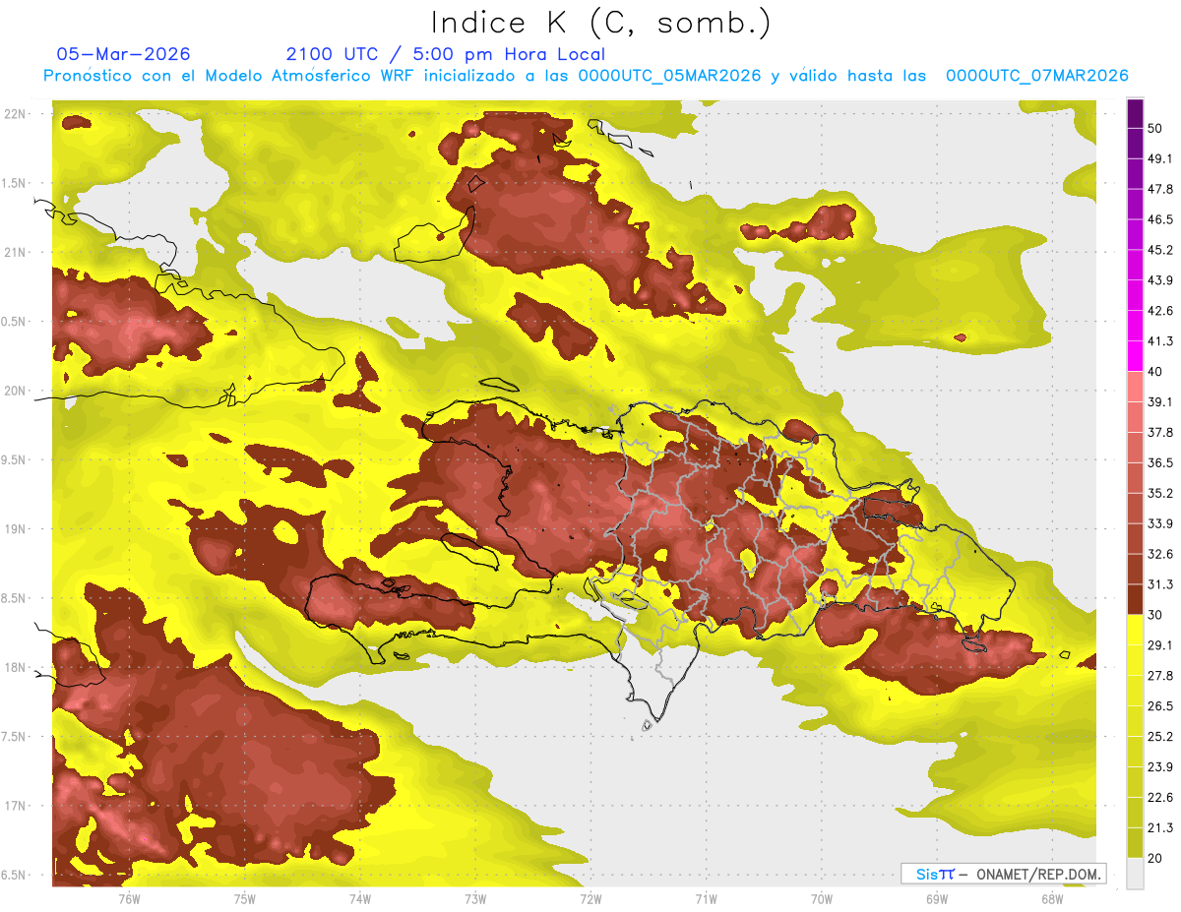Viewport: 1181px width, 912px height.
Task: Click the colorbar value 41.3
Action: [x=1161, y=341]
